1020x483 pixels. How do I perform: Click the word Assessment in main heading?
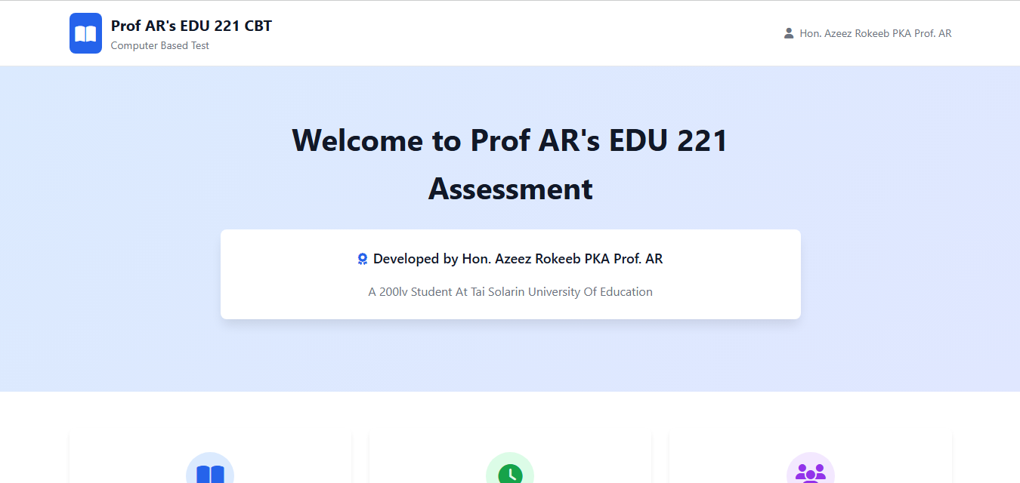tap(510, 189)
